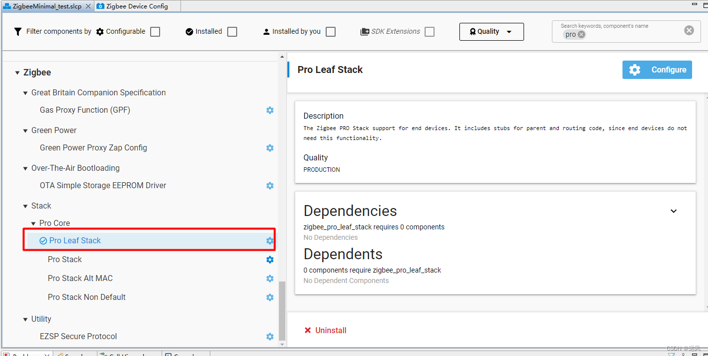Enable the Configurable filter checkbox
The width and height of the screenshot is (708, 356).
(155, 31)
